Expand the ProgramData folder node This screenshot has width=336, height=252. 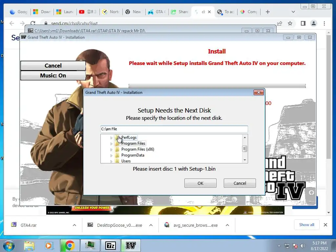click(x=111, y=156)
